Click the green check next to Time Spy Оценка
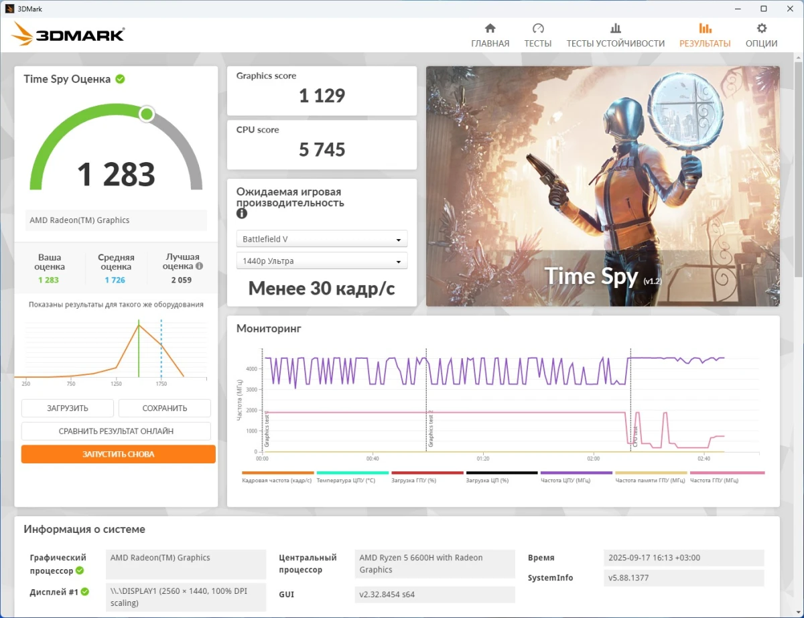804x618 pixels. [120, 79]
